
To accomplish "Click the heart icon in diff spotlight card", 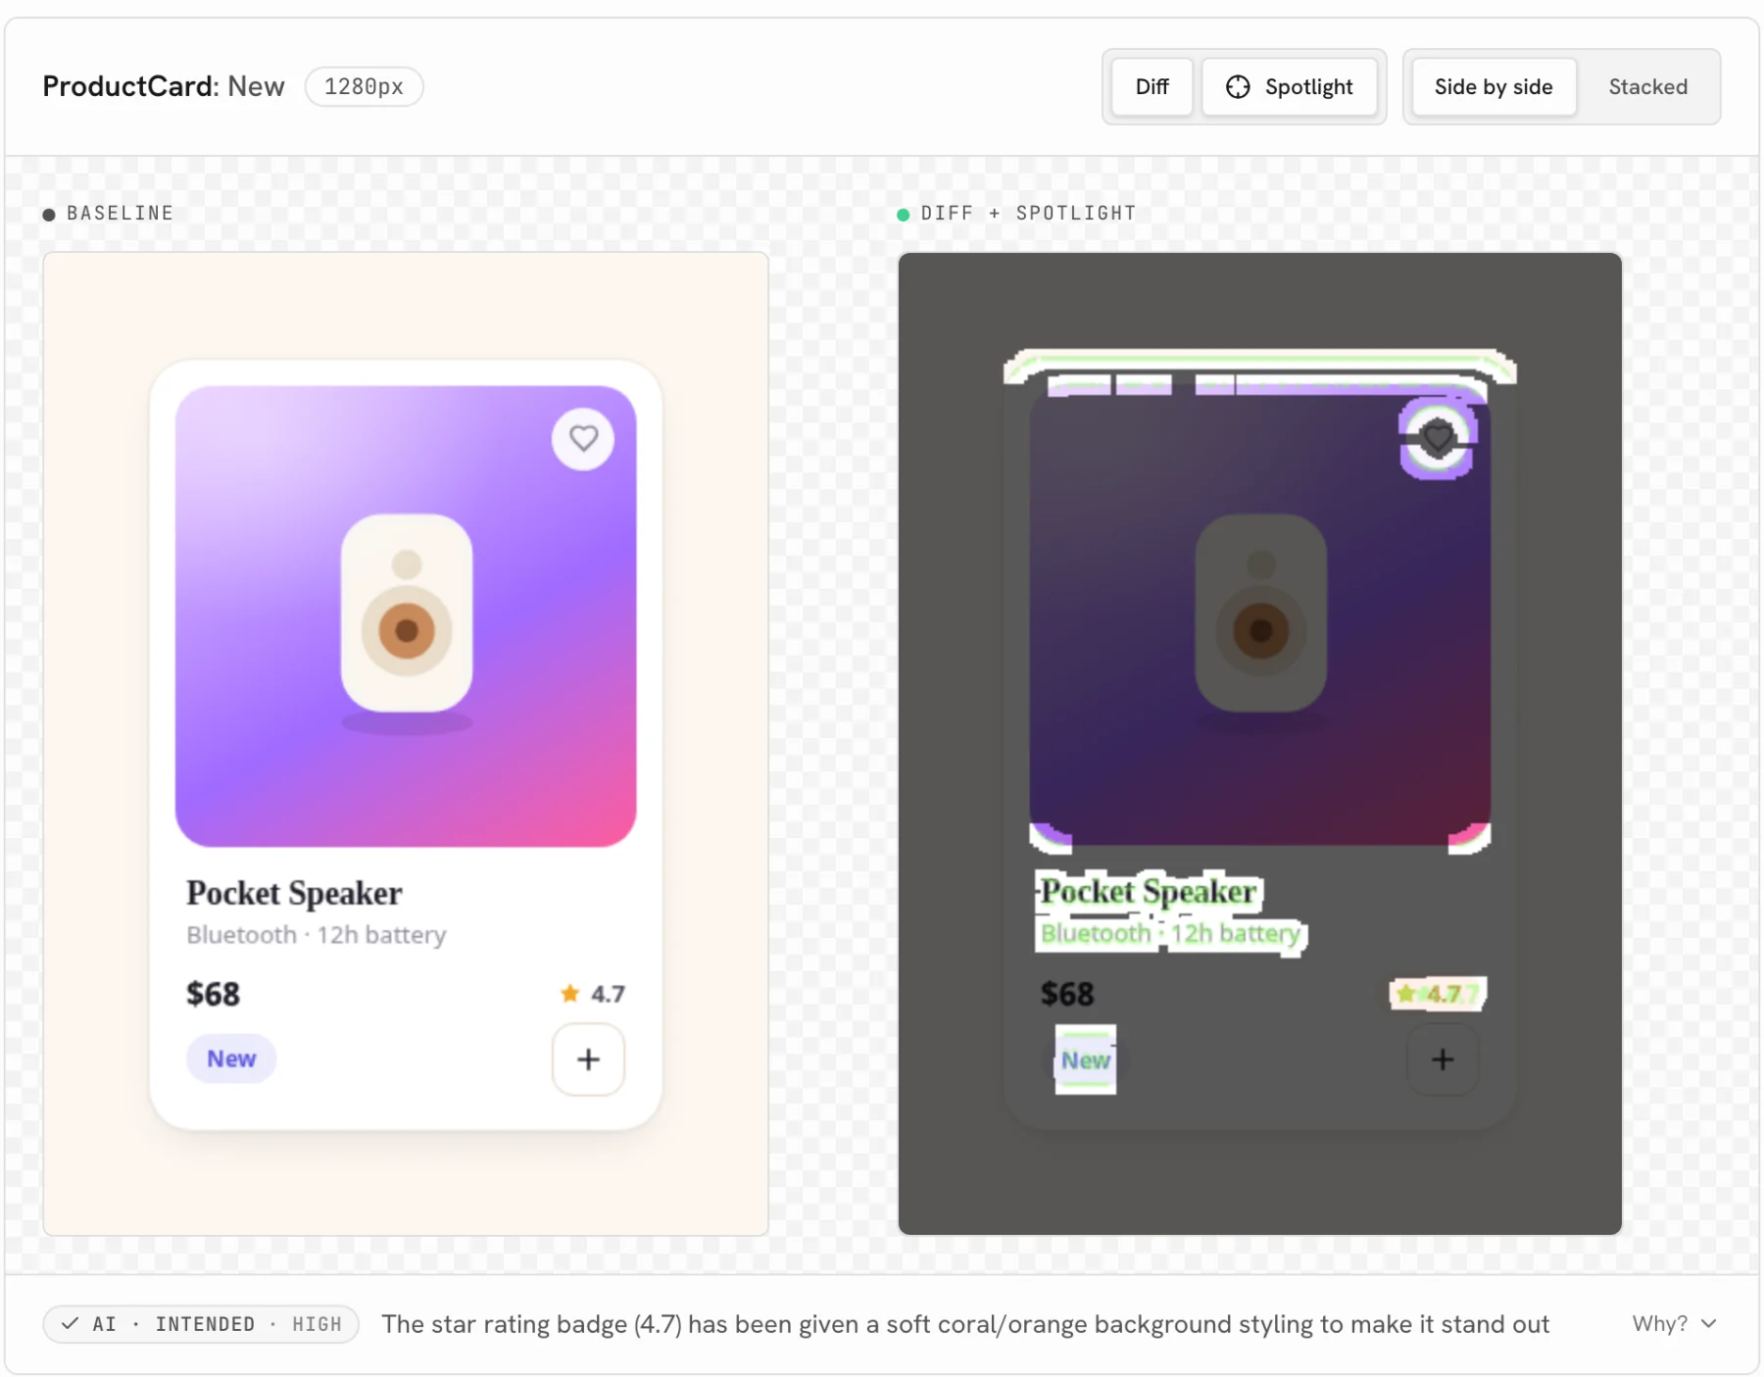I will point(1438,437).
